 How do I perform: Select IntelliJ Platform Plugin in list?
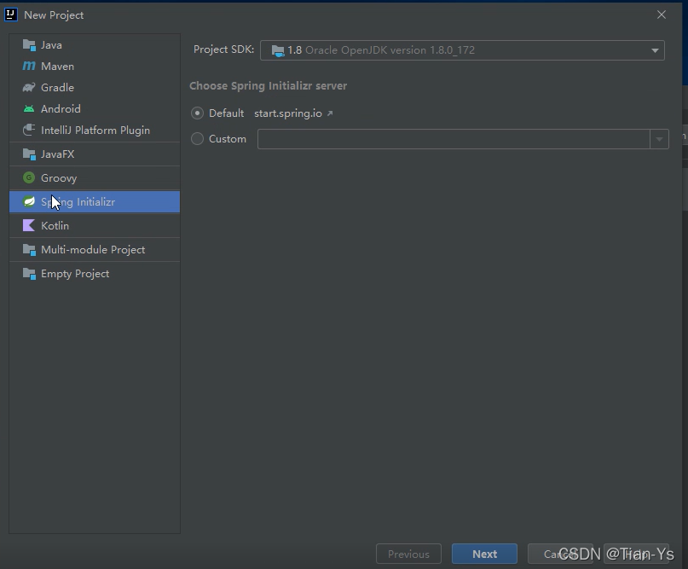[95, 130]
